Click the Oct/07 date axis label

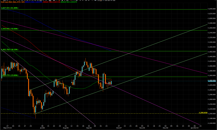tap(119, 128)
